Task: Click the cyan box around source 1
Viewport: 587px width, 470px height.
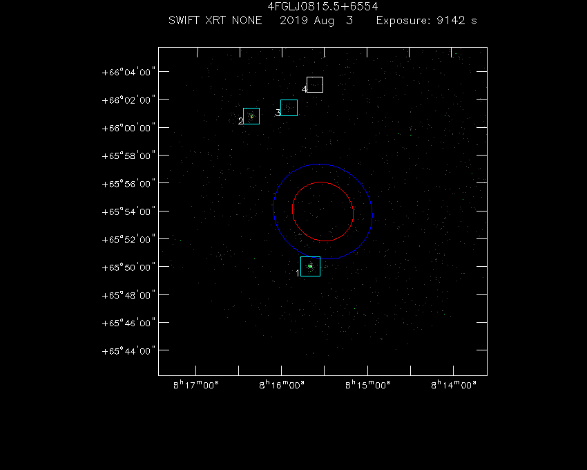Action: [310, 267]
